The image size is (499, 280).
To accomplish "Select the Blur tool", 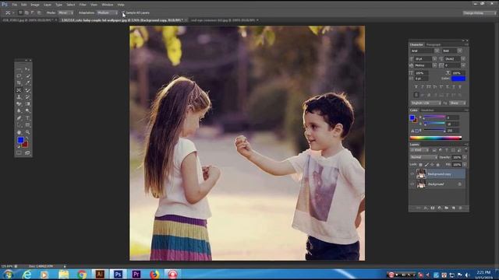I will pos(19,111).
